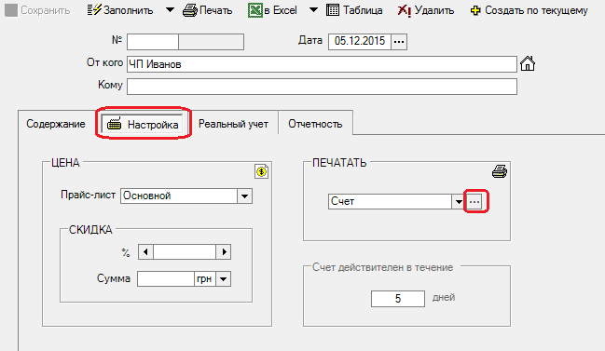This screenshot has width=605, height=351.
Task: Export the document with в Excel
Action: pos(273,10)
